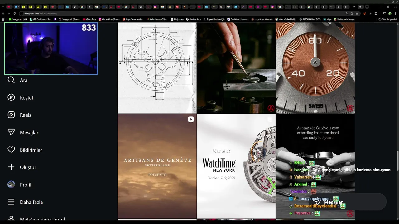Open the Twitch bookmark icon
Image resolution: width=399 pixels, height=224 pixels.
(55, 19)
